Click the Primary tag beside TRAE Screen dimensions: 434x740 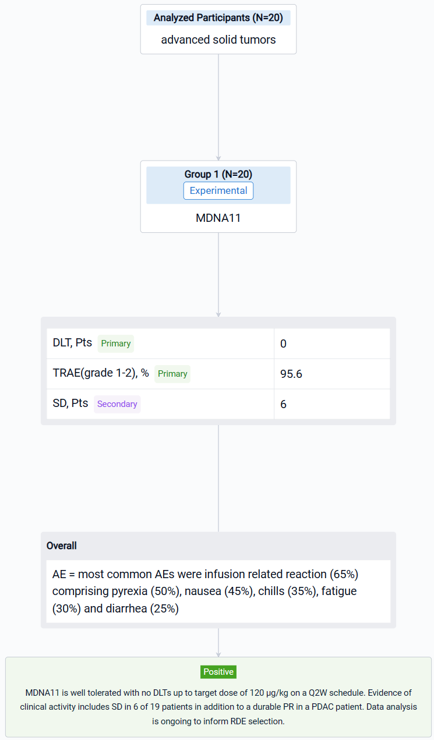pos(172,374)
